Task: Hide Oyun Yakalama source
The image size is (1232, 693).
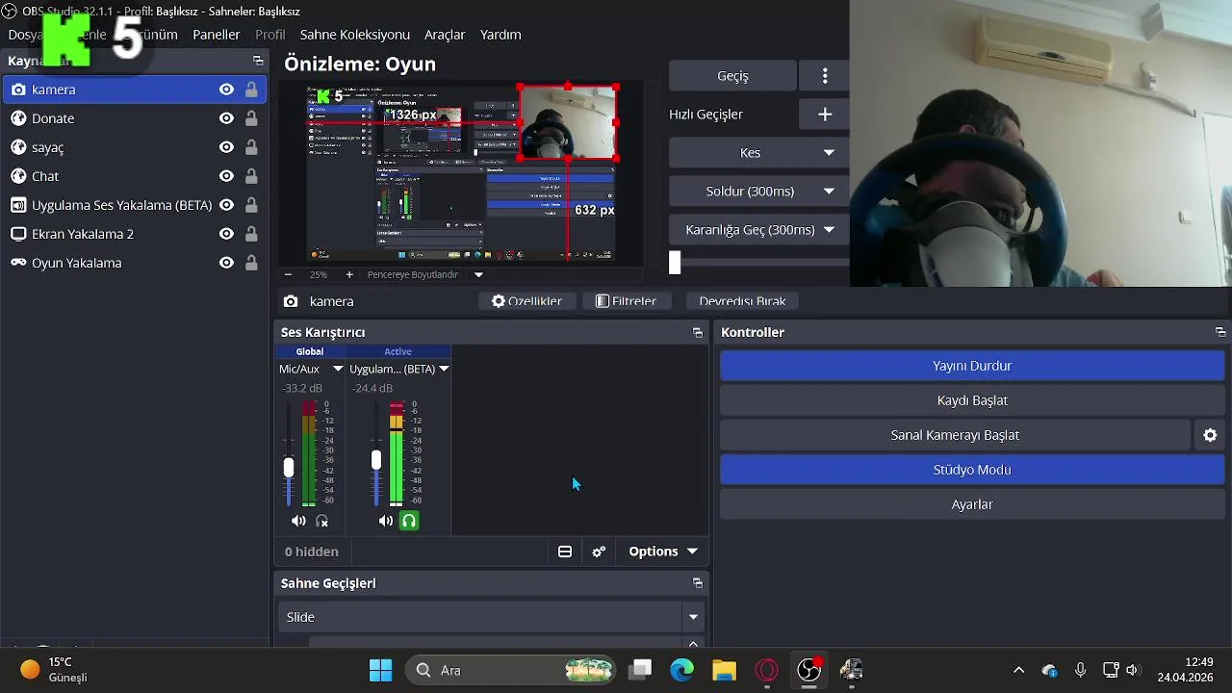Action: click(226, 263)
